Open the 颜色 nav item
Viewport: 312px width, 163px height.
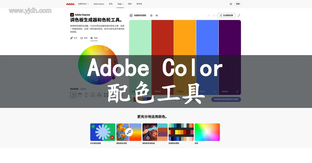click(111, 4)
